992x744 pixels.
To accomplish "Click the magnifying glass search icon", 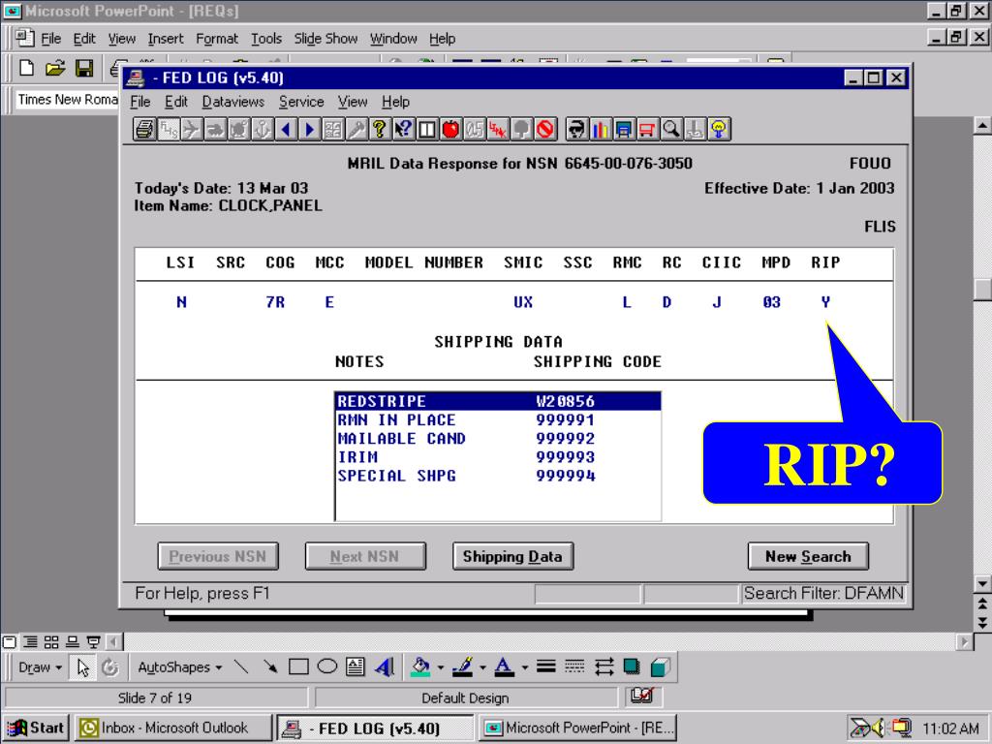I will point(670,129).
